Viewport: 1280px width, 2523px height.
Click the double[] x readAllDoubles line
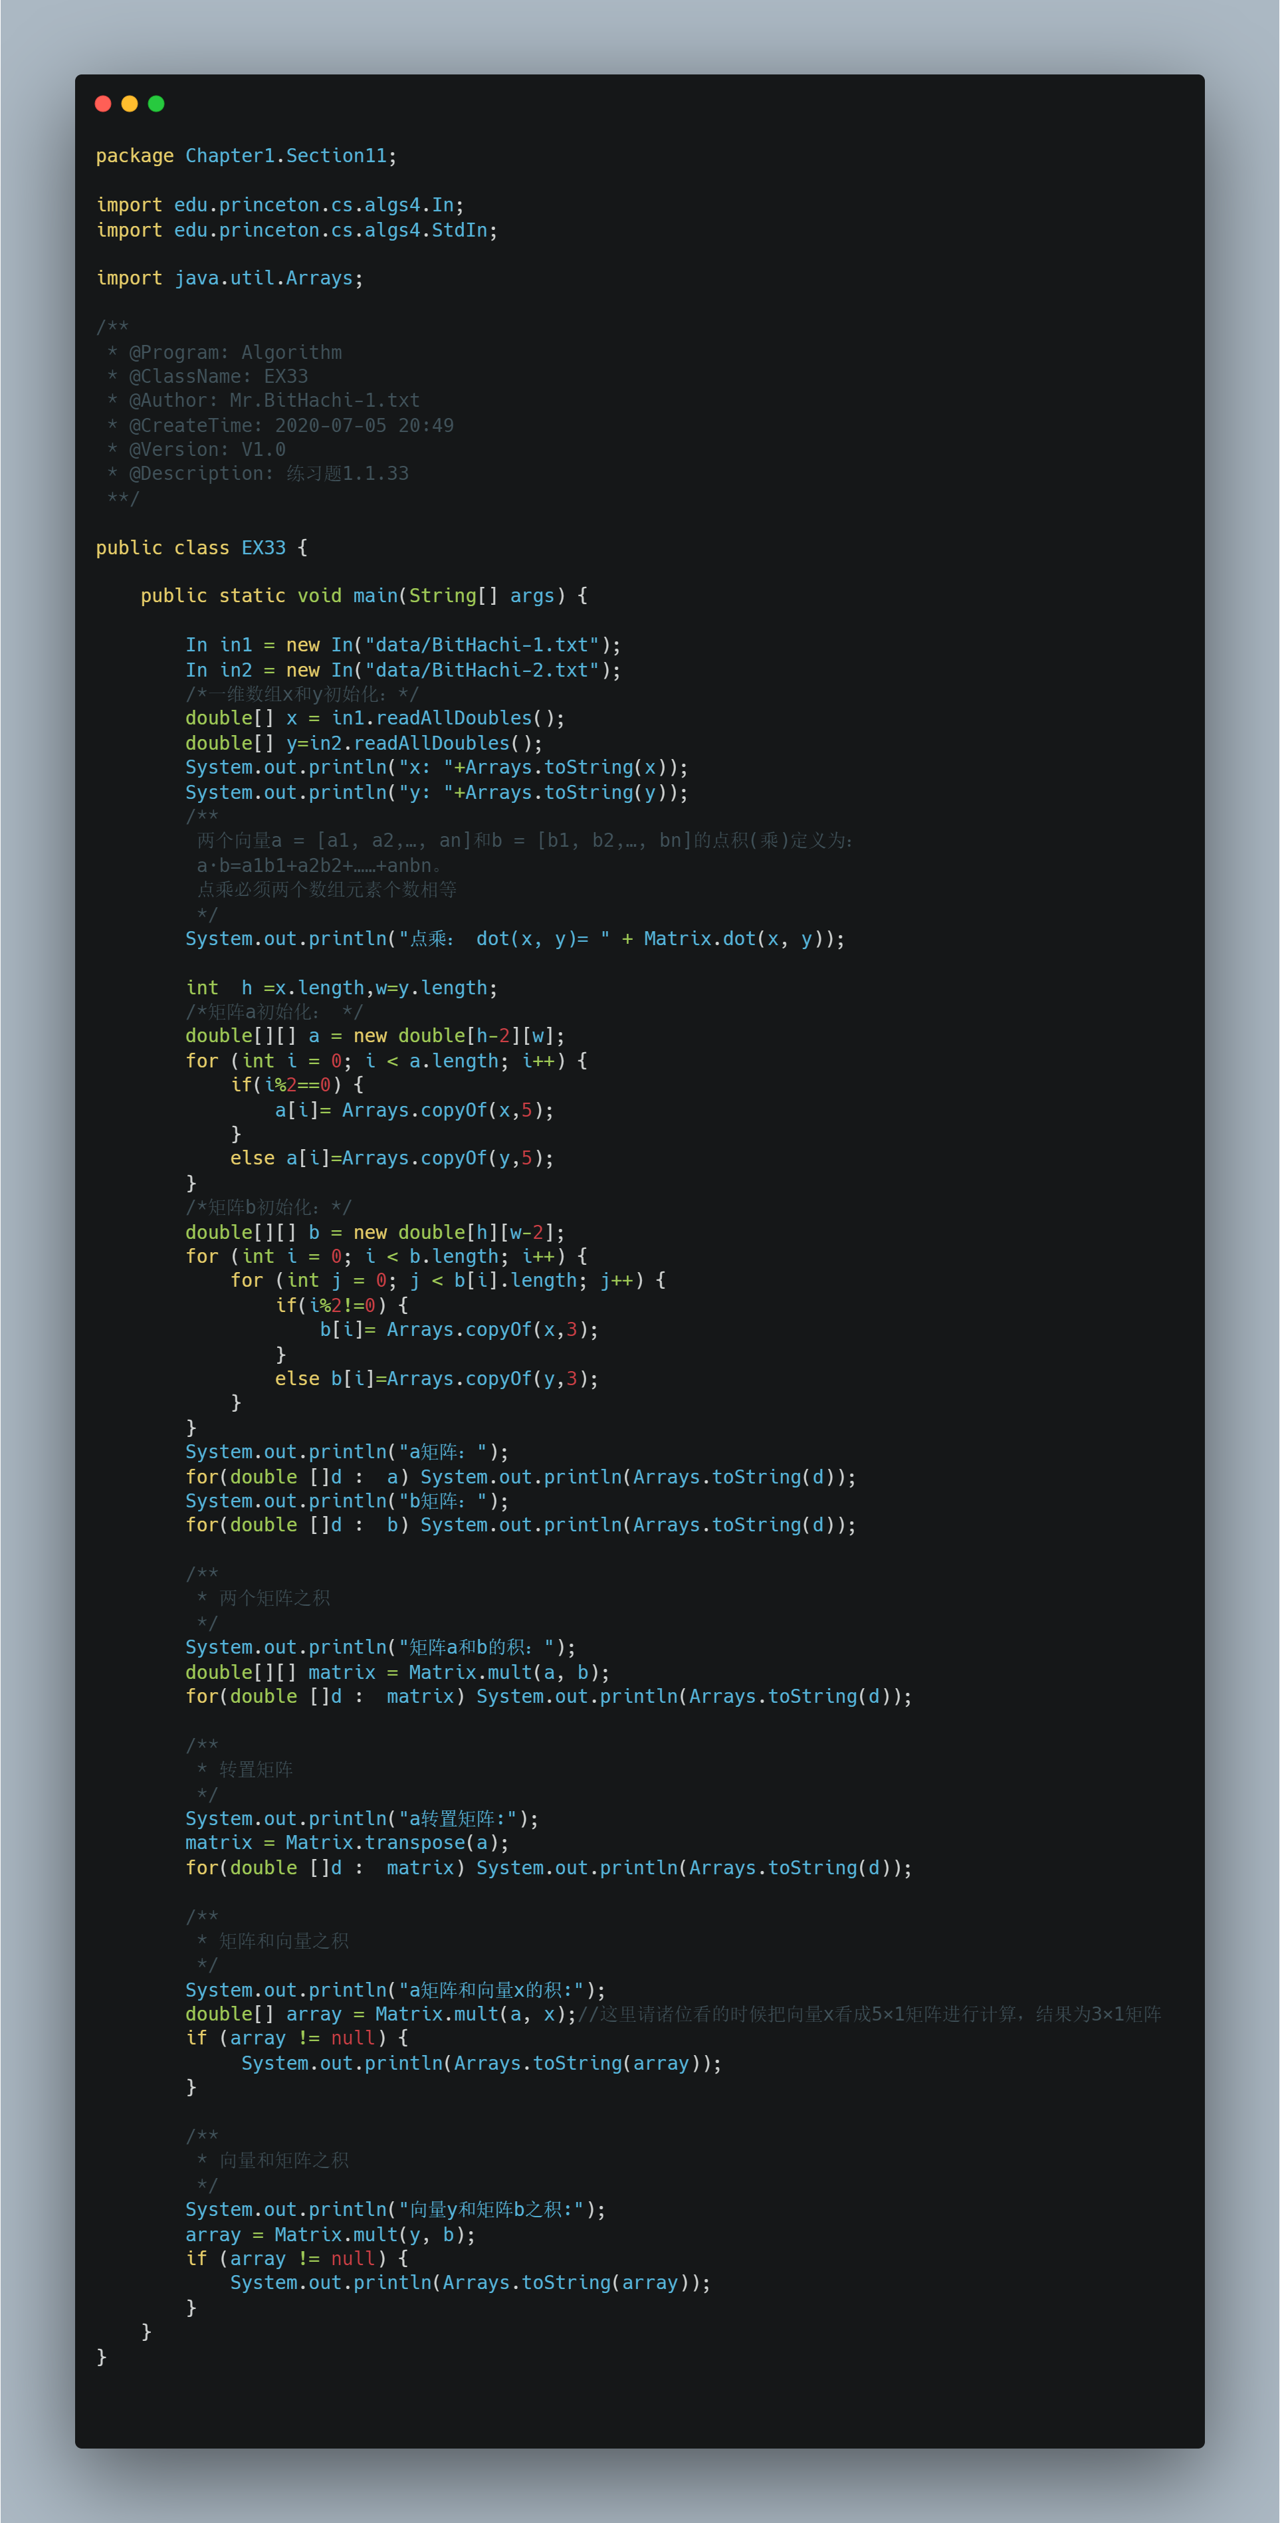[x=375, y=718]
